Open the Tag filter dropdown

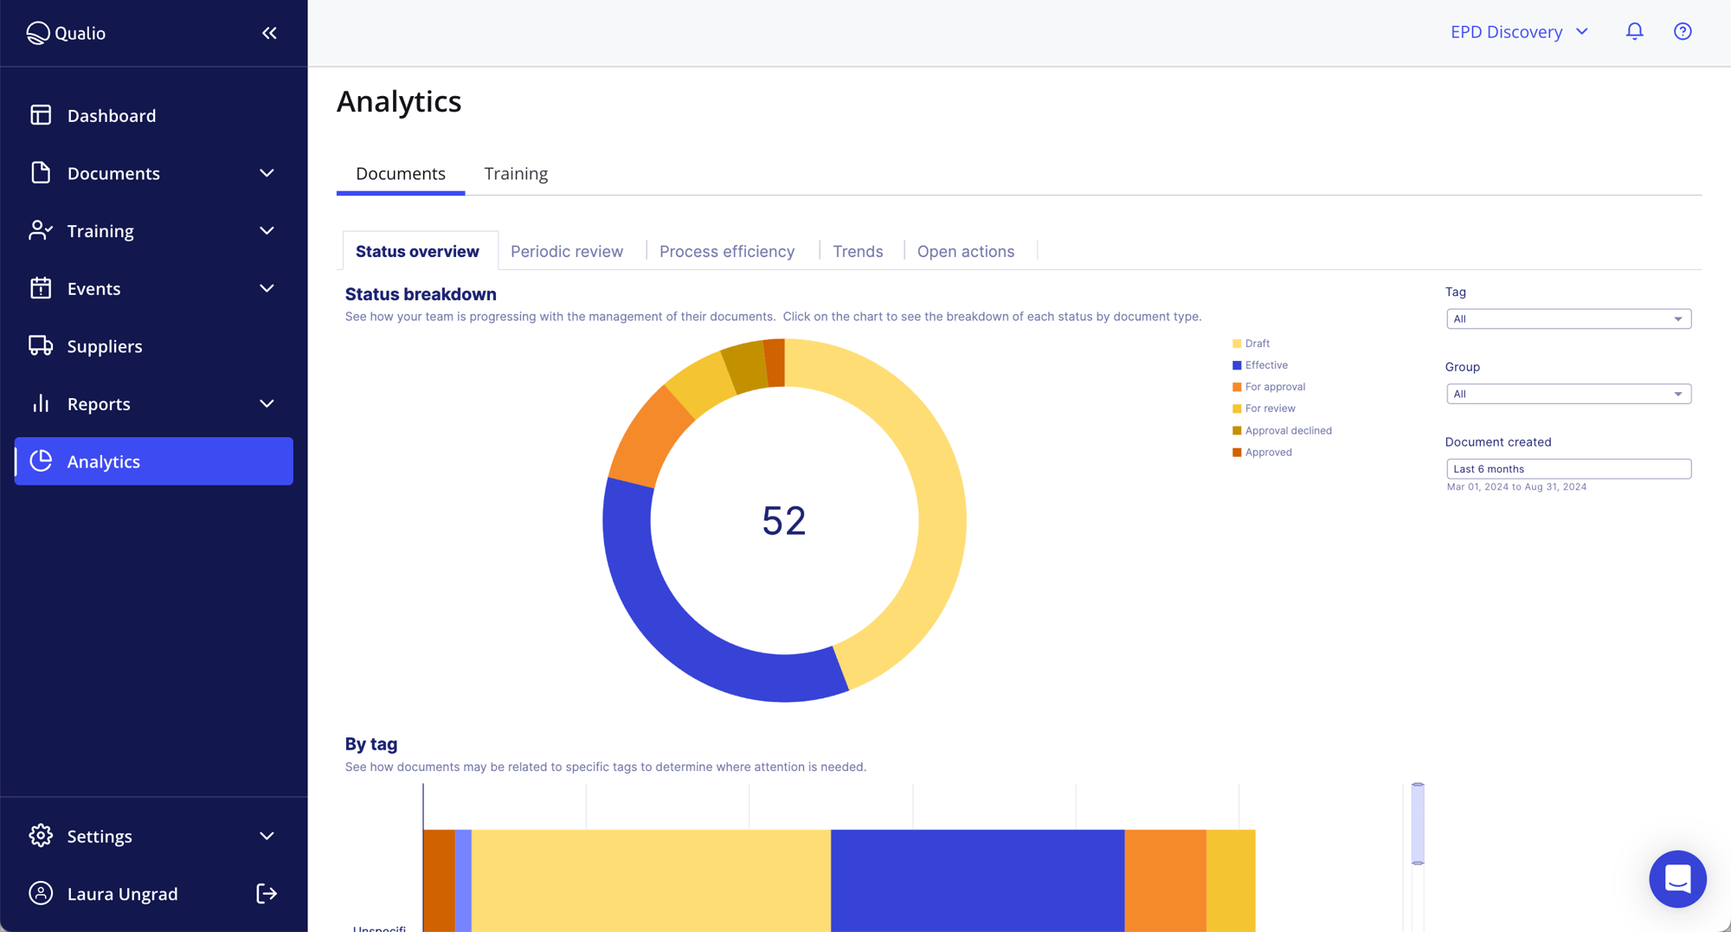coord(1567,318)
